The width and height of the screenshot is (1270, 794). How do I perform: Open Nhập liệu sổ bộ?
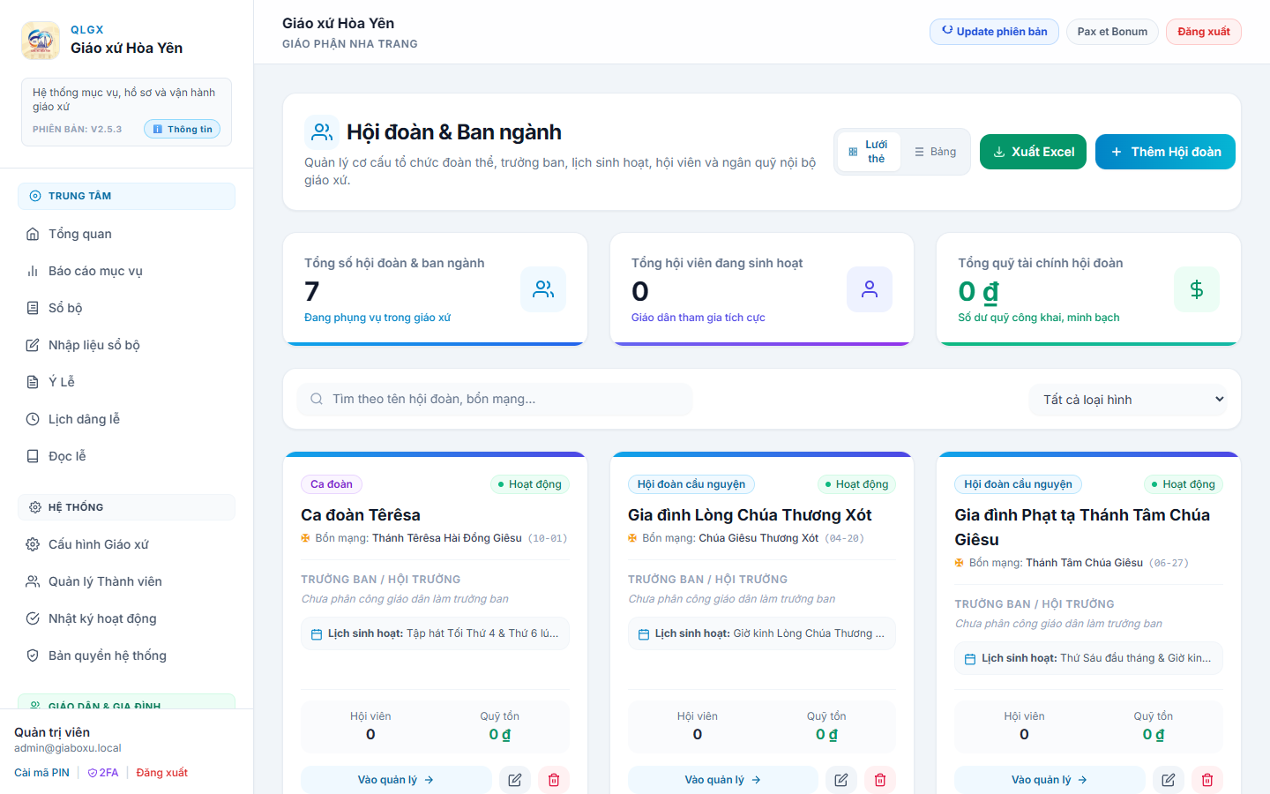tap(126, 345)
